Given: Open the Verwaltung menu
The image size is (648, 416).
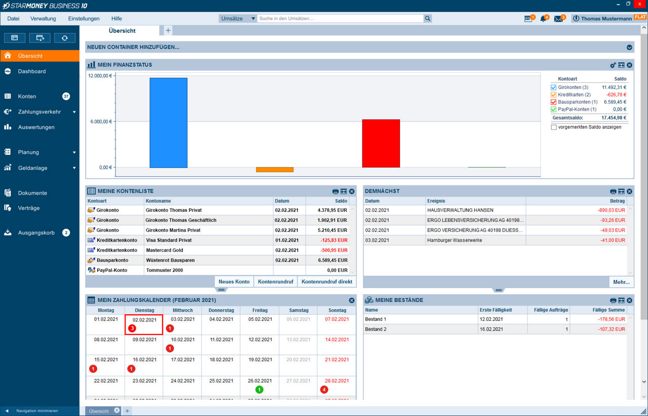Looking at the screenshot, I should click(43, 19).
